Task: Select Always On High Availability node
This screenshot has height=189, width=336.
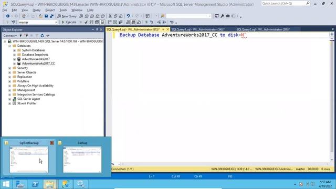Action: 35,86
